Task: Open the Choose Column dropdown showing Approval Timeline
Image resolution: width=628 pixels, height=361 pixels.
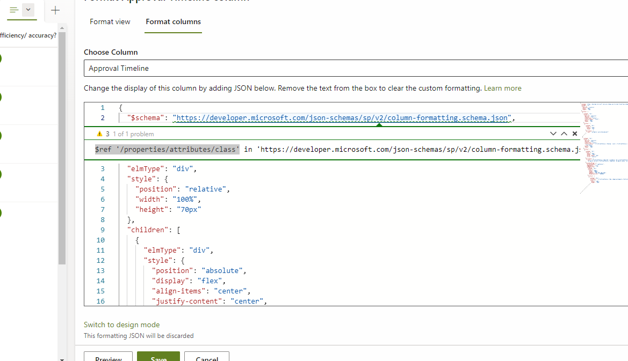Action: (x=356, y=68)
